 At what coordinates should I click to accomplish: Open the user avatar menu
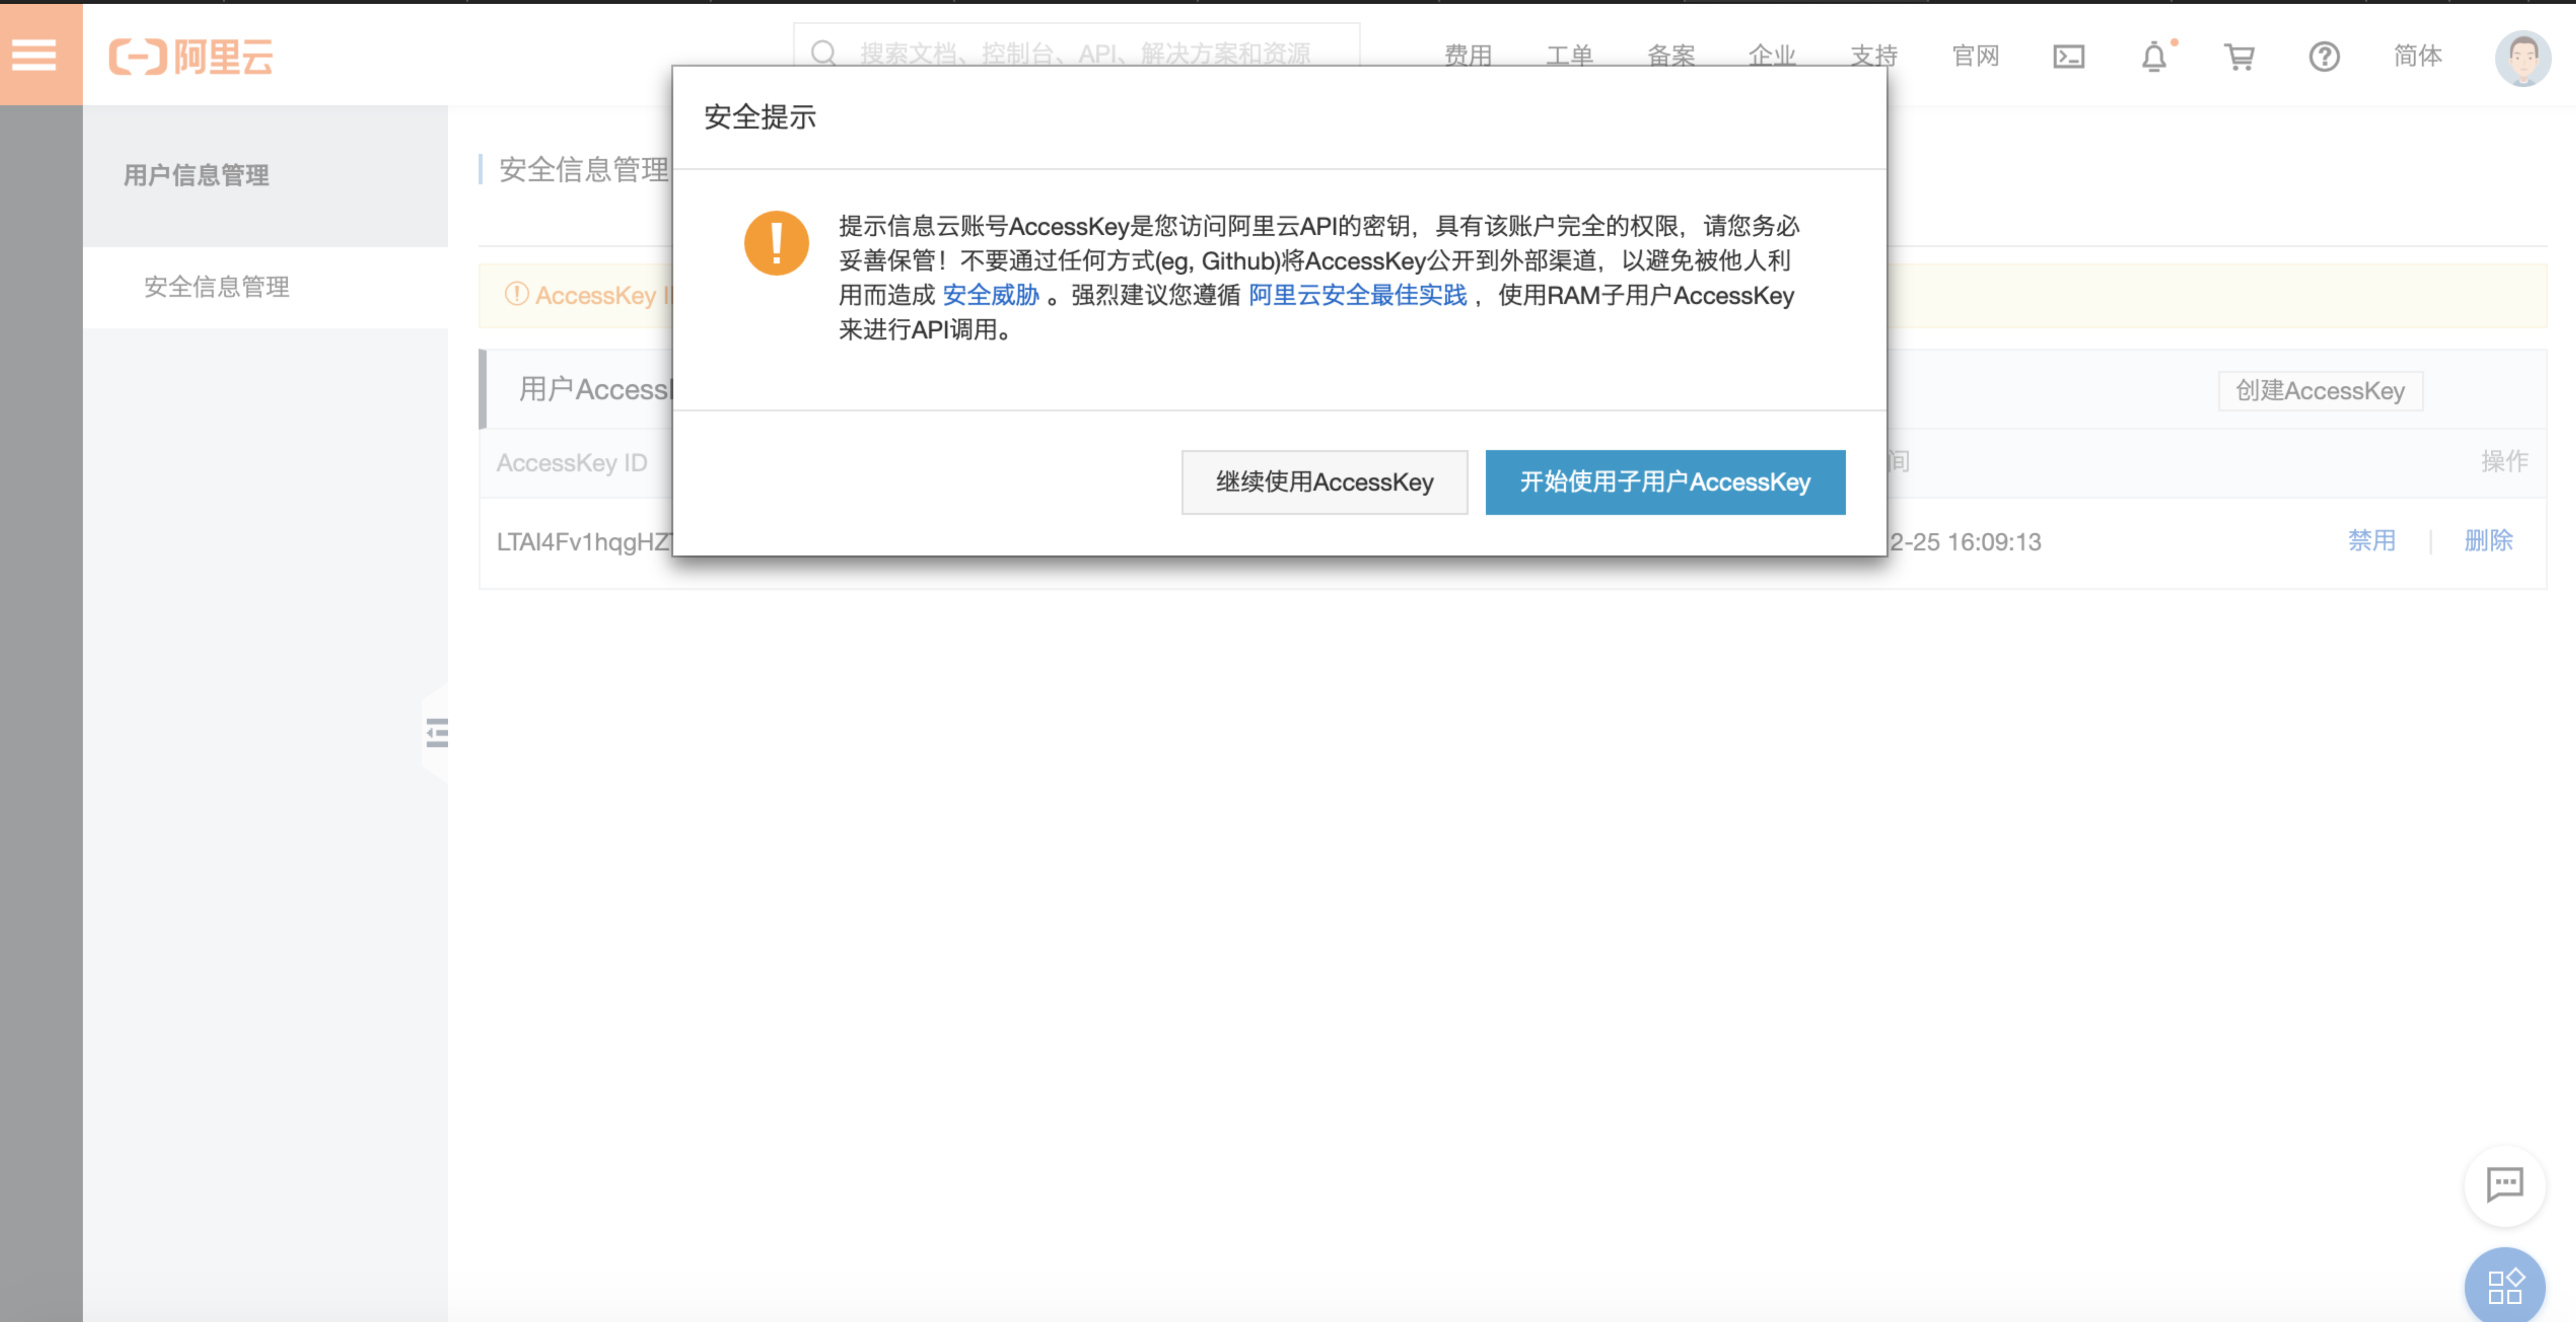point(2522,58)
